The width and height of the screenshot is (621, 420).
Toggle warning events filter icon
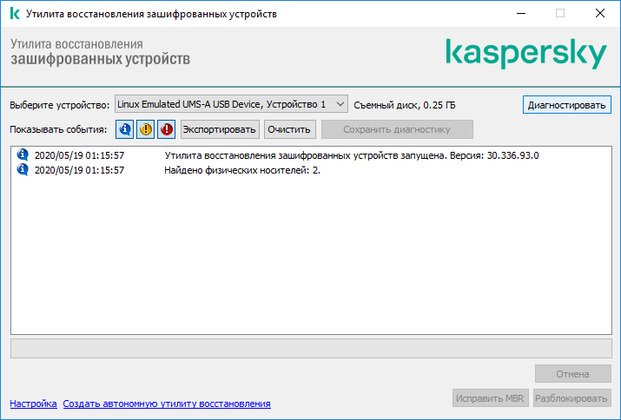point(145,129)
